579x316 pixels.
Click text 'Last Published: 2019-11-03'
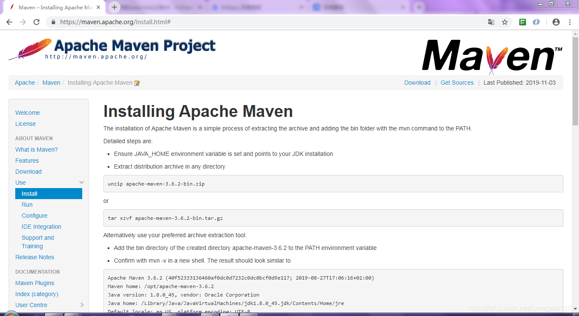pos(520,83)
